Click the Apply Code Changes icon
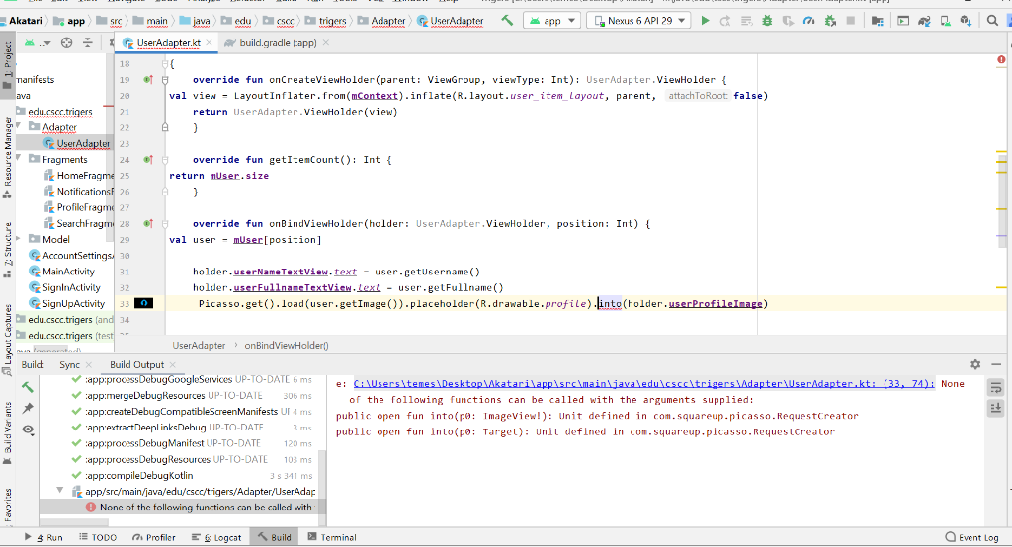Image resolution: width=1012 pixels, height=547 pixels. coord(746,21)
